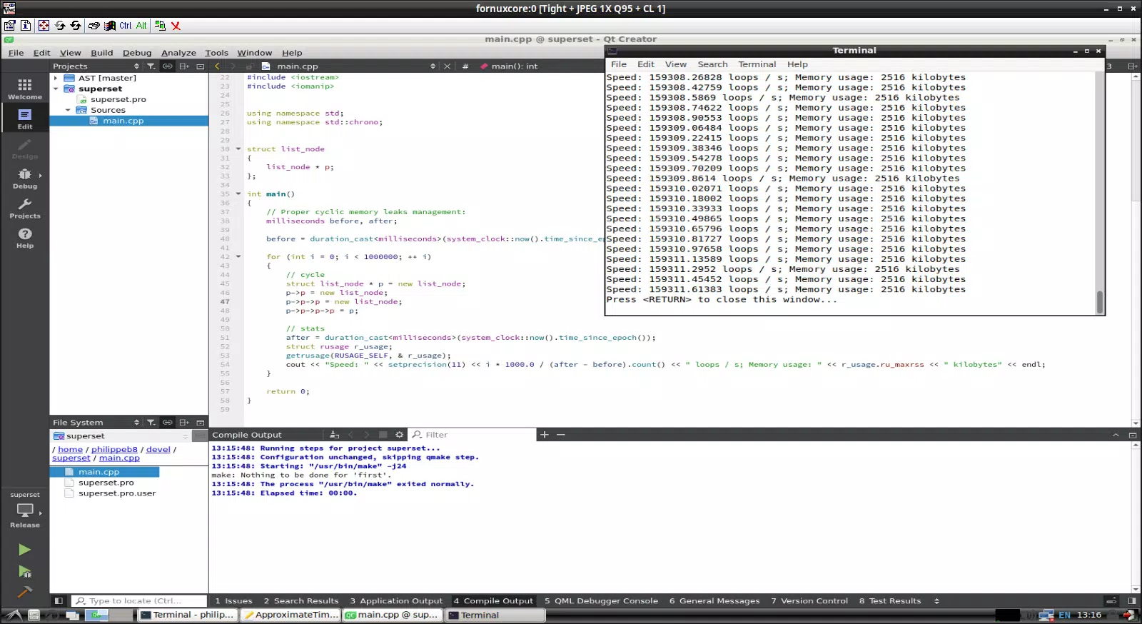Open the Build menu
Screen dimensions: 1142x624
click(x=102, y=53)
